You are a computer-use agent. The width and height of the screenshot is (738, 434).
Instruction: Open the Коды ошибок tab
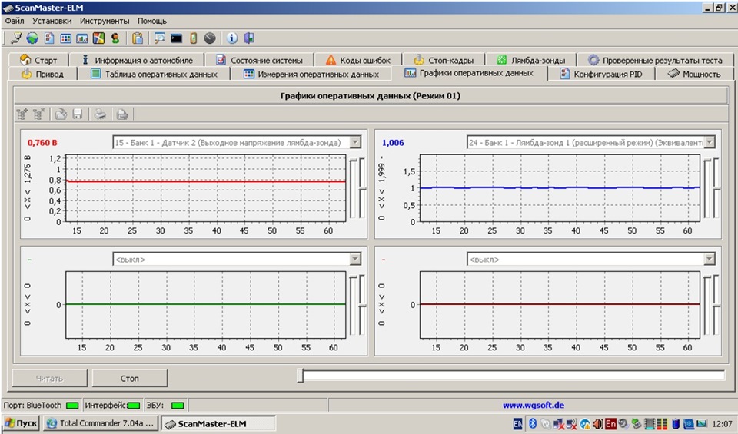pos(358,60)
